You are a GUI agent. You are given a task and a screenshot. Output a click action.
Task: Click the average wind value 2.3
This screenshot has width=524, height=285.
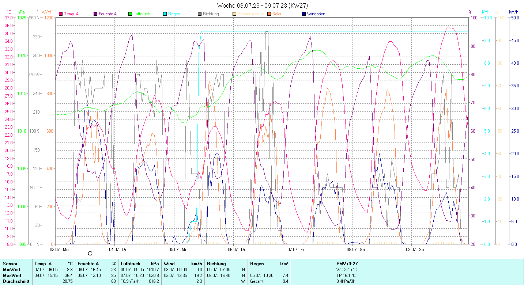click(199, 281)
